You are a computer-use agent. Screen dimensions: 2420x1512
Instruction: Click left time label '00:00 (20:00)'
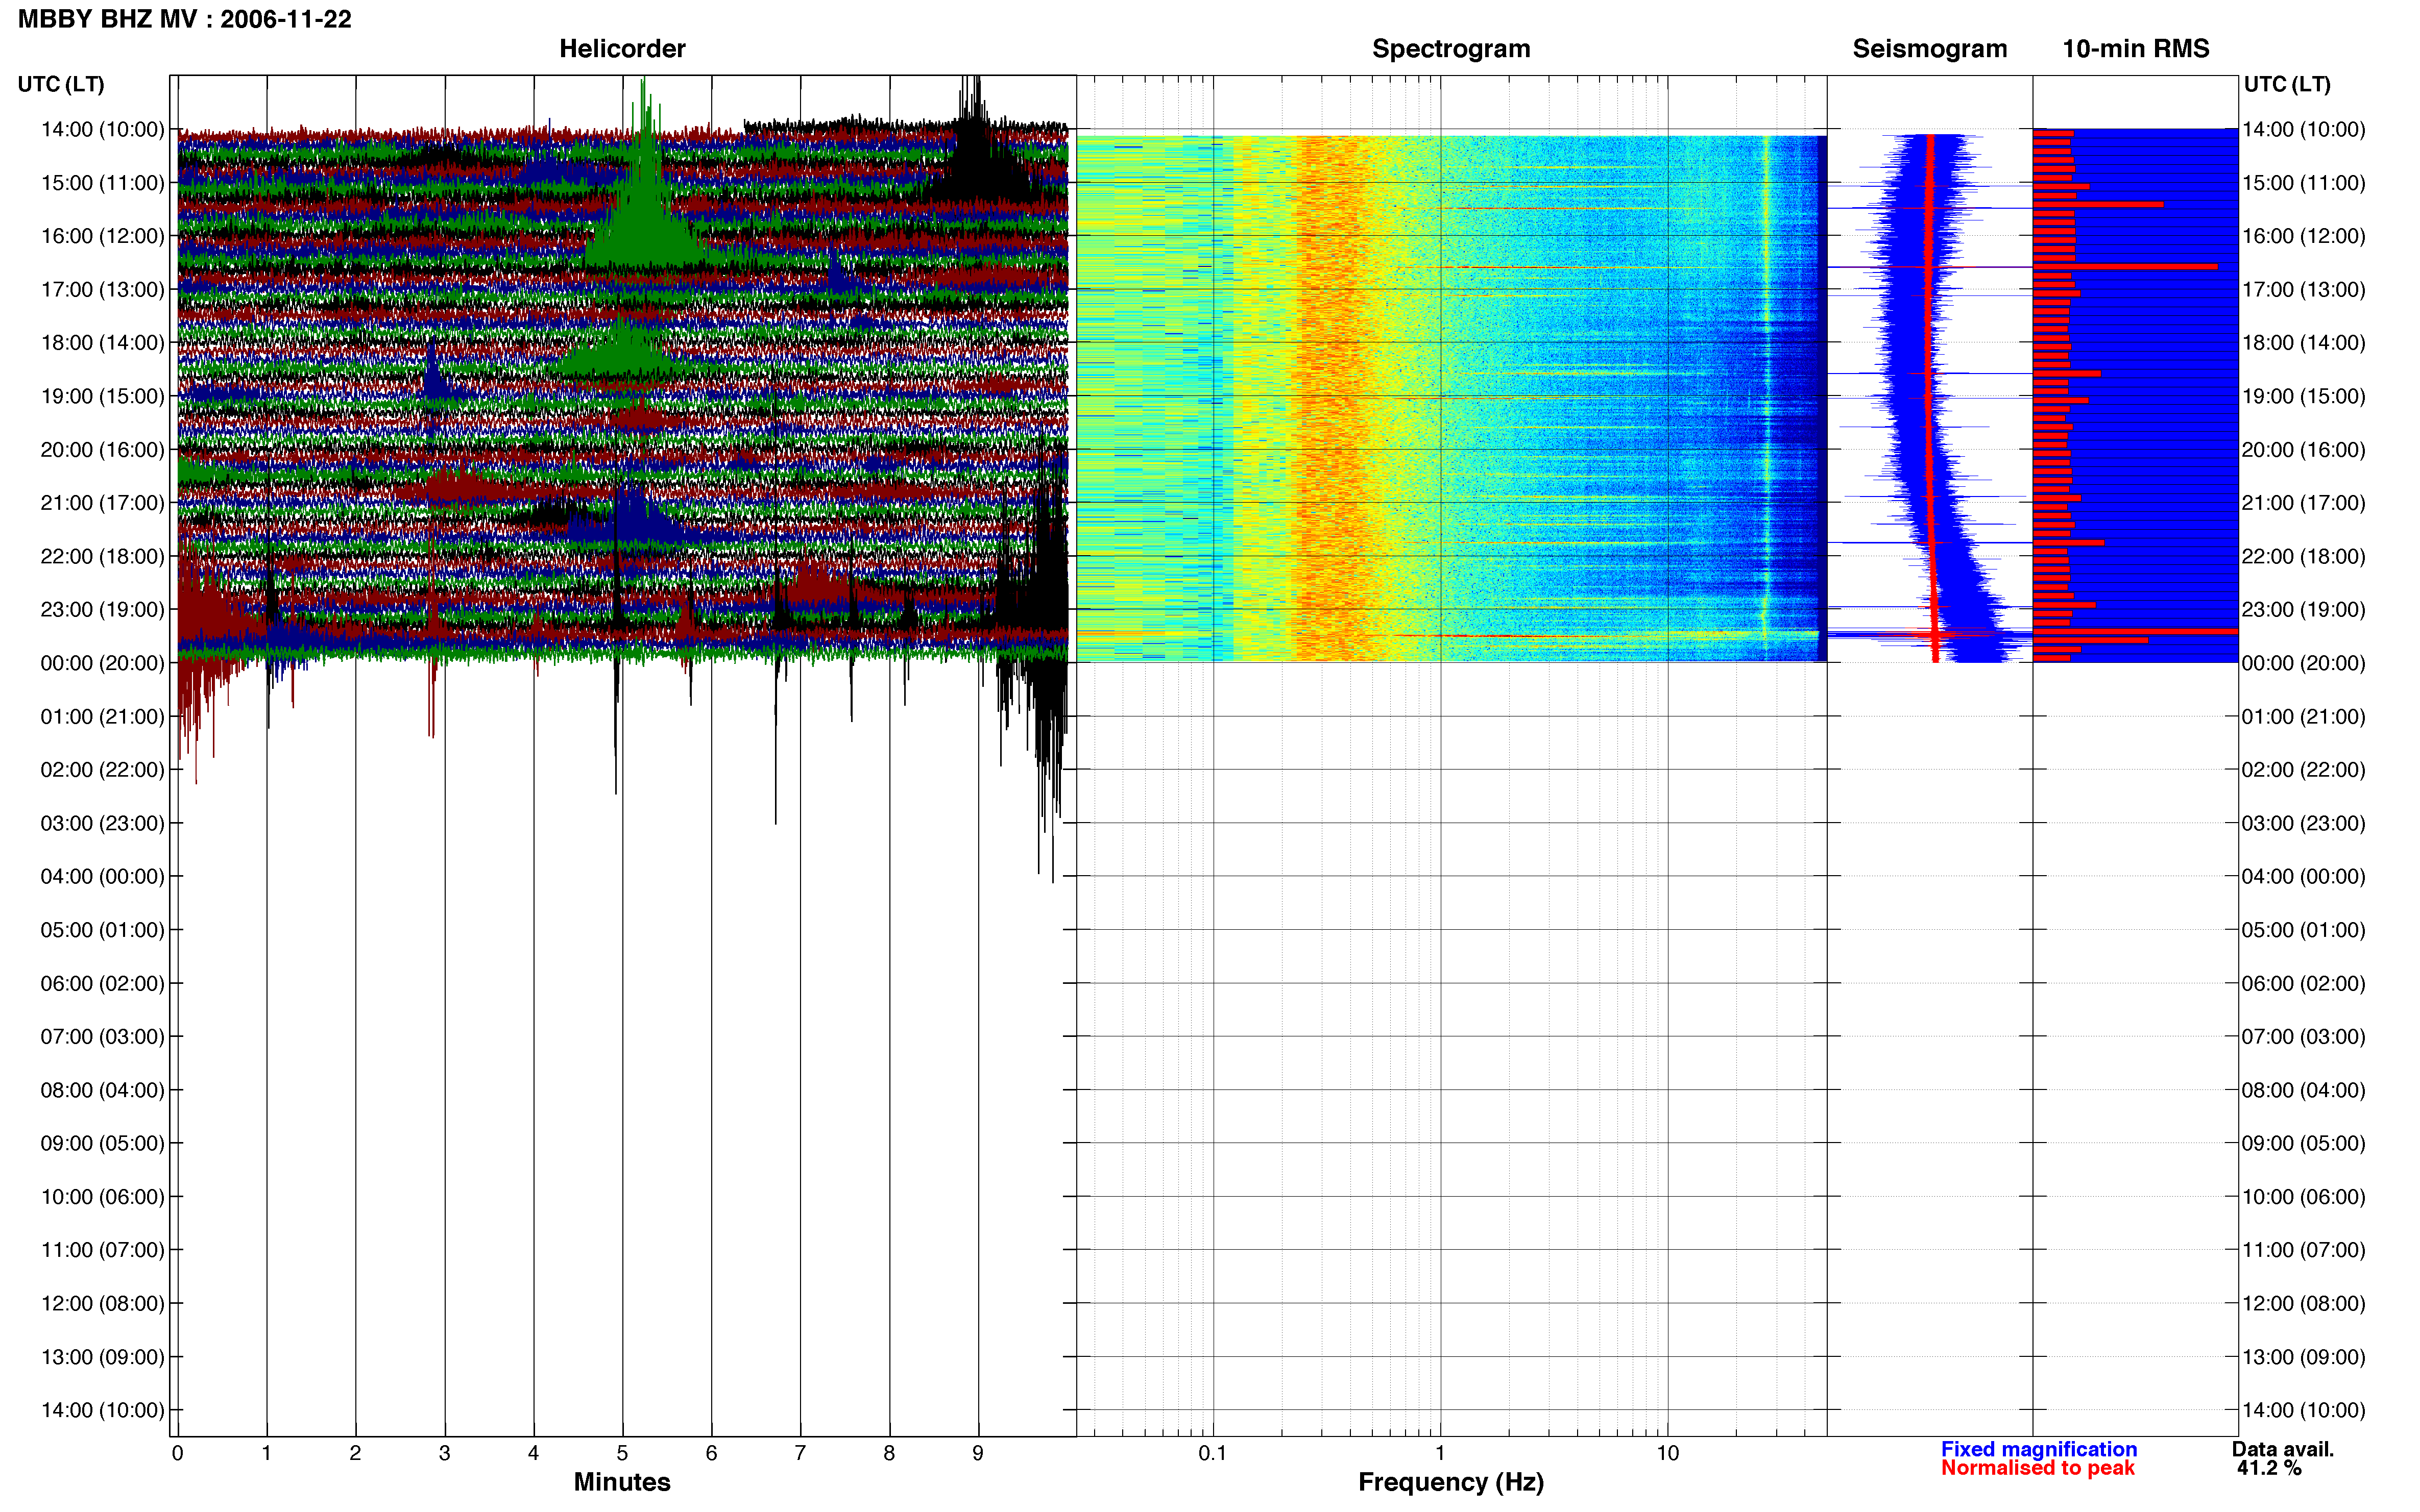coord(102,663)
